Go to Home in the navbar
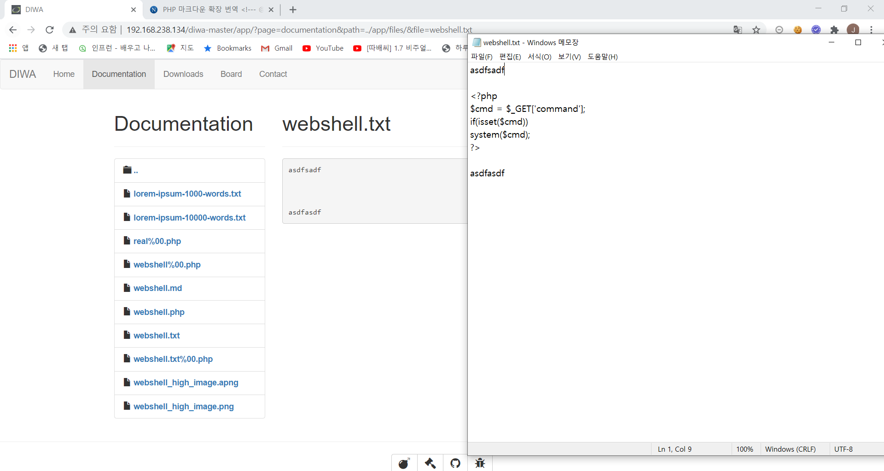Screen dimensions: 884x471 [x=64, y=74]
